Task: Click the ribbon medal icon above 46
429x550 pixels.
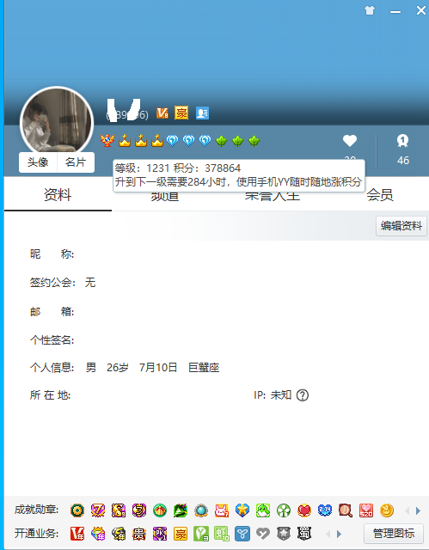Action: [x=402, y=141]
